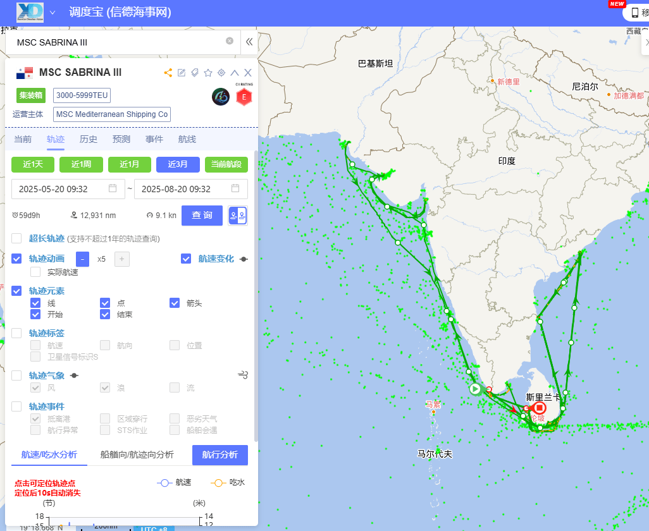
Task: Open the 航速/吃水分析 tab
Action: 49,455
